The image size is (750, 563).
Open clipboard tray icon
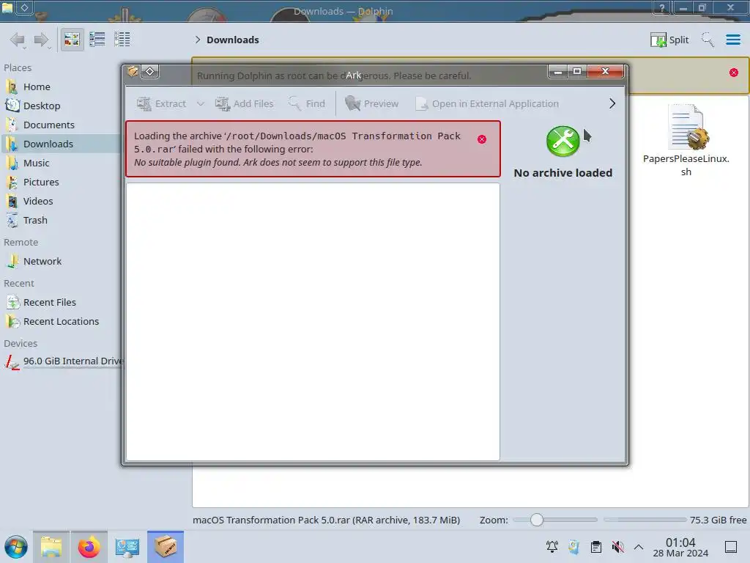point(596,547)
